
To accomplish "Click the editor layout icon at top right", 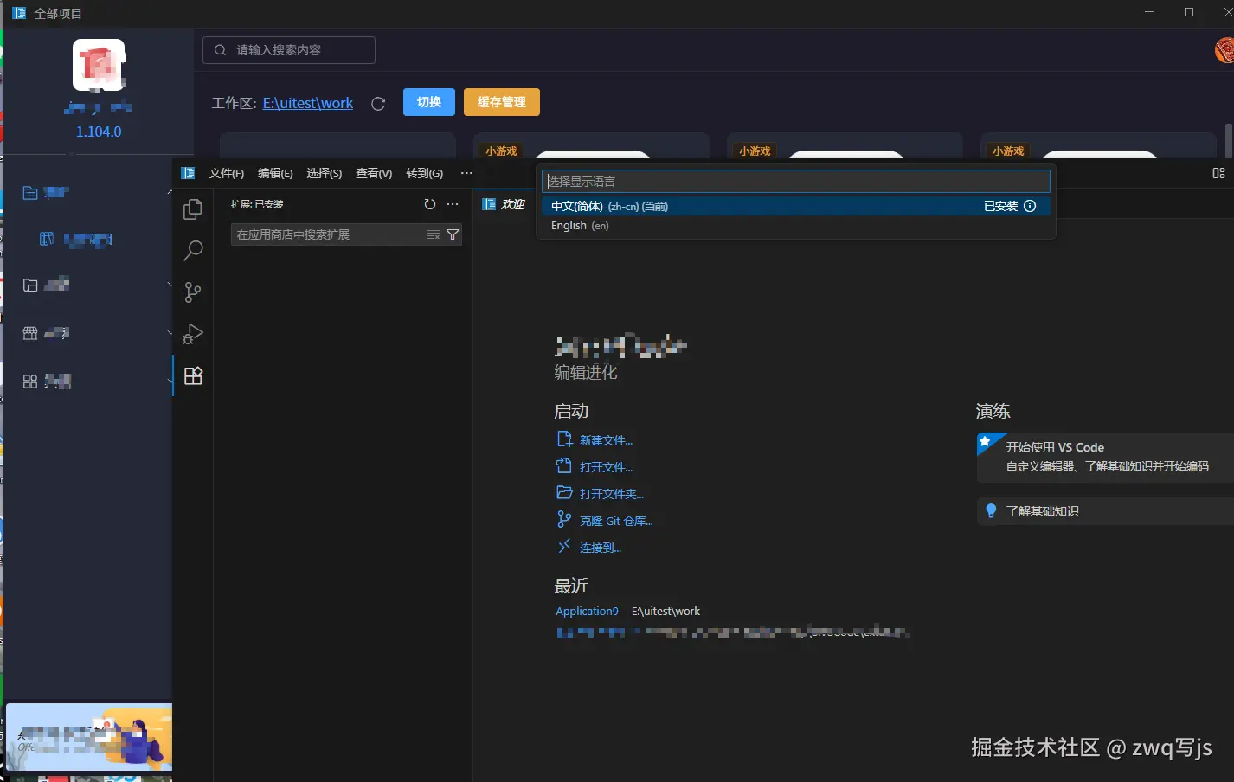I will point(1218,173).
